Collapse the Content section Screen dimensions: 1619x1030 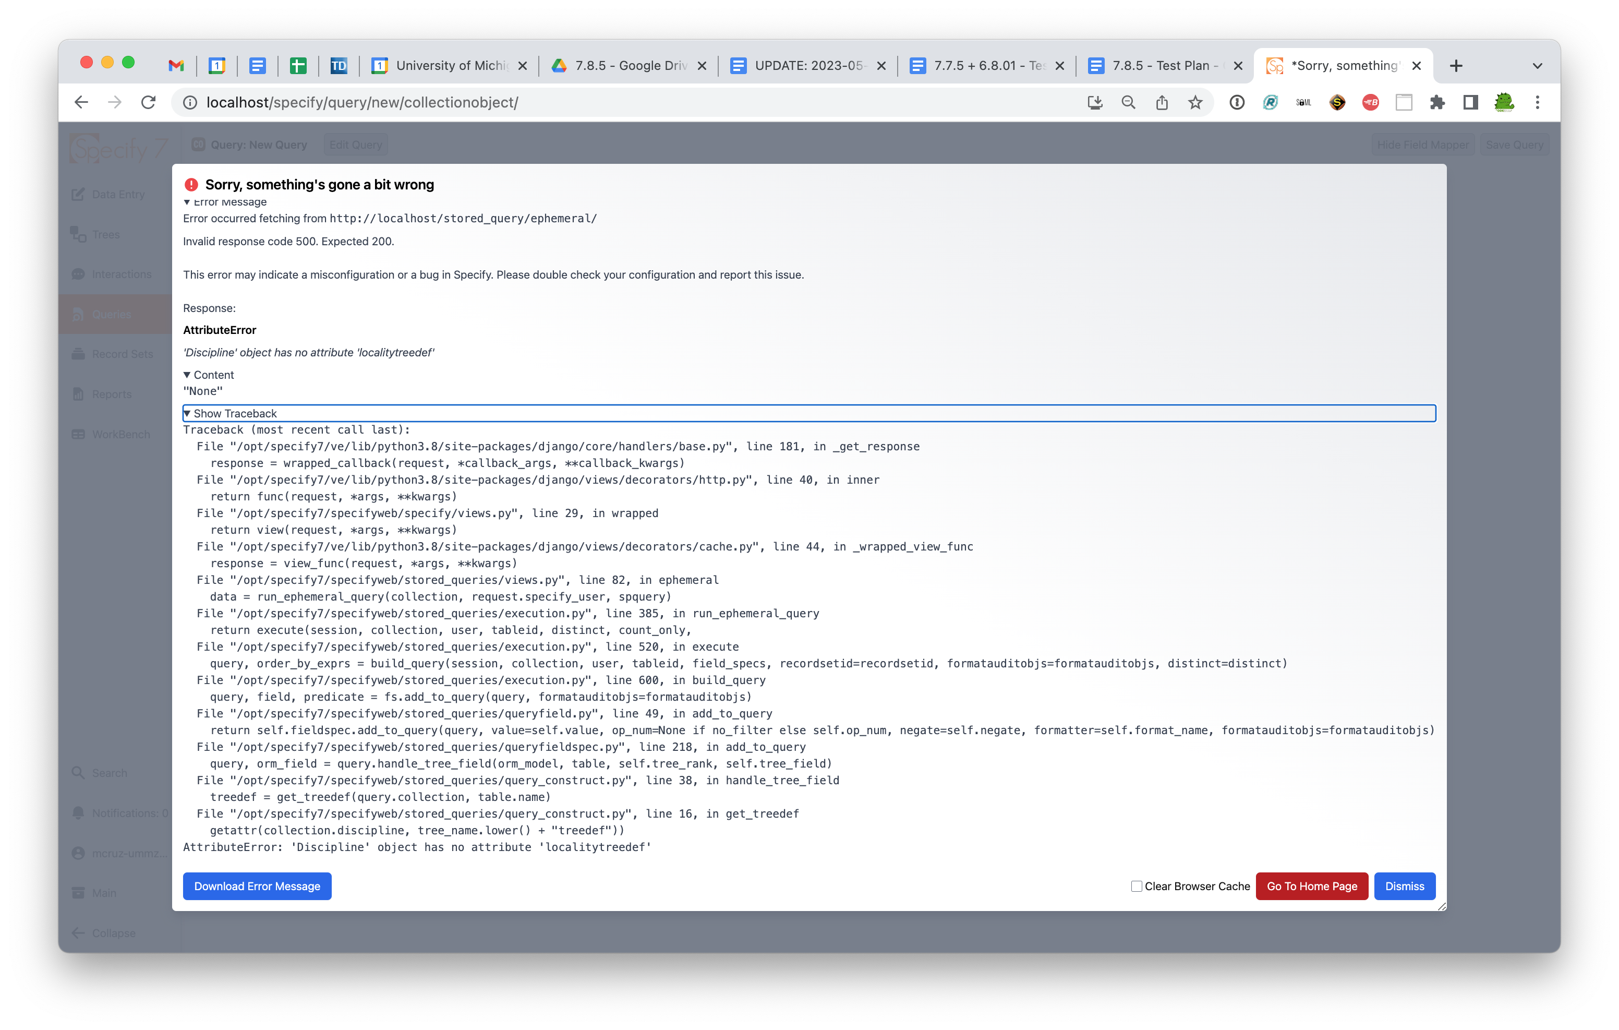[209, 375]
